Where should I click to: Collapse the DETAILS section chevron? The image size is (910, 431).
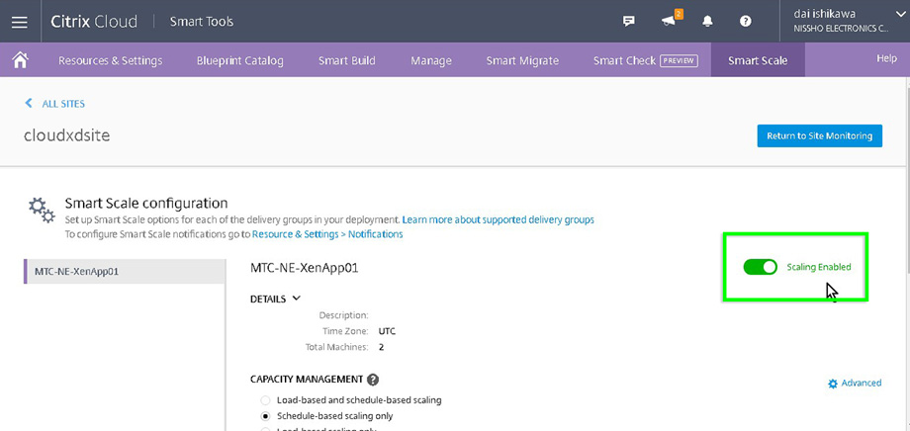(x=297, y=299)
